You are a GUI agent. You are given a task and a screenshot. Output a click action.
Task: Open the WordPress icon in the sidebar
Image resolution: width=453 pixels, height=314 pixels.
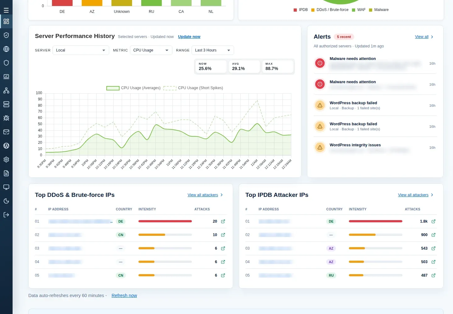coord(6,146)
